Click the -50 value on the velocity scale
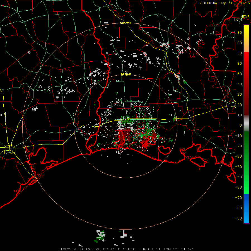Image resolution: width=251 pixels, height=251 pixels. point(238,177)
